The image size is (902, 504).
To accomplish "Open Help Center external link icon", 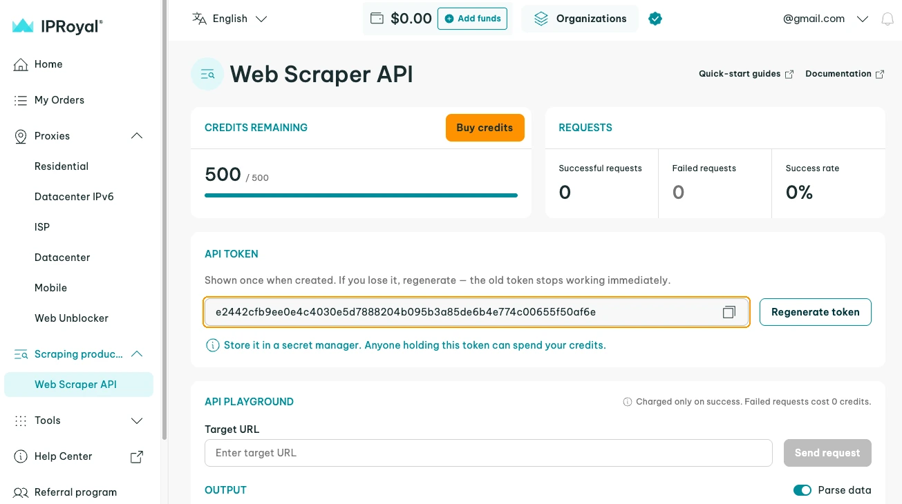I will pos(137,456).
